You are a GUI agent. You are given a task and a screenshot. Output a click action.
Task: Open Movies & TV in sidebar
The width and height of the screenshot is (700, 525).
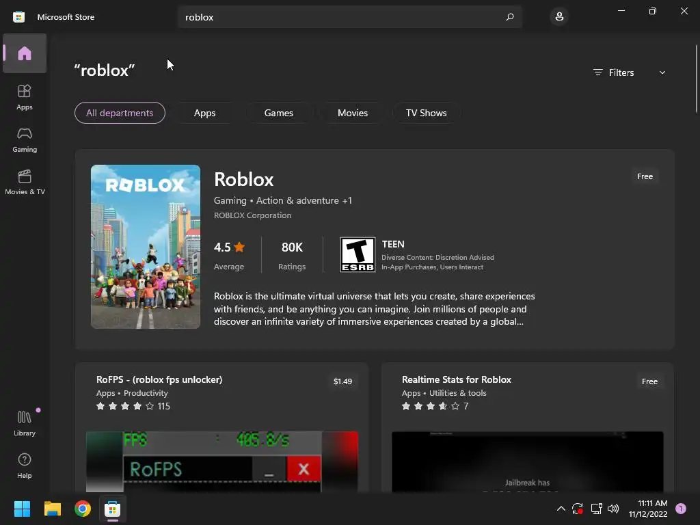click(25, 182)
